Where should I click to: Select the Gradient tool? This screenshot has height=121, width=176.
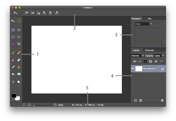pyautogui.click(x=19, y=74)
